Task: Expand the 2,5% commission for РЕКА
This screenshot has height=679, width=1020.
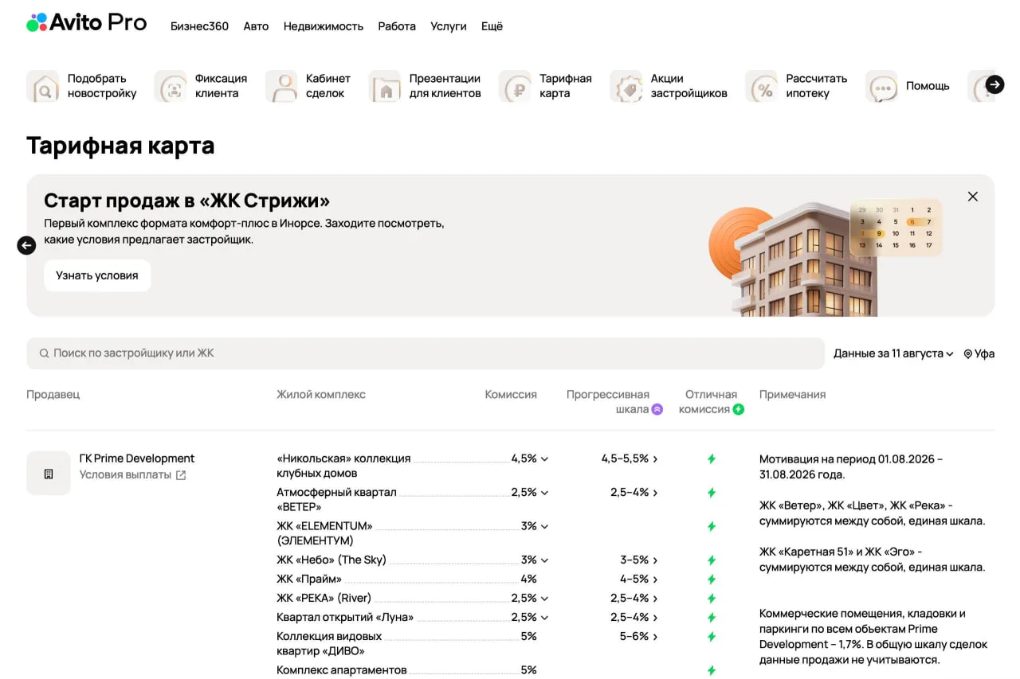Action: click(x=530, y=598)
